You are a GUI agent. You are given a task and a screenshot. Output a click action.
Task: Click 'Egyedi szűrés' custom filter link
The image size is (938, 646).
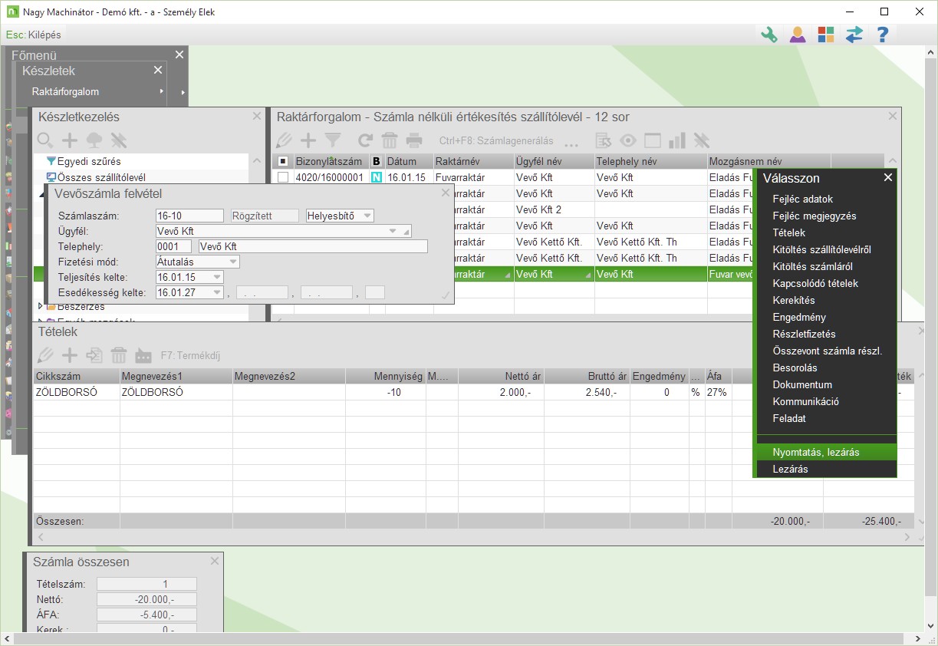(88, 162)
